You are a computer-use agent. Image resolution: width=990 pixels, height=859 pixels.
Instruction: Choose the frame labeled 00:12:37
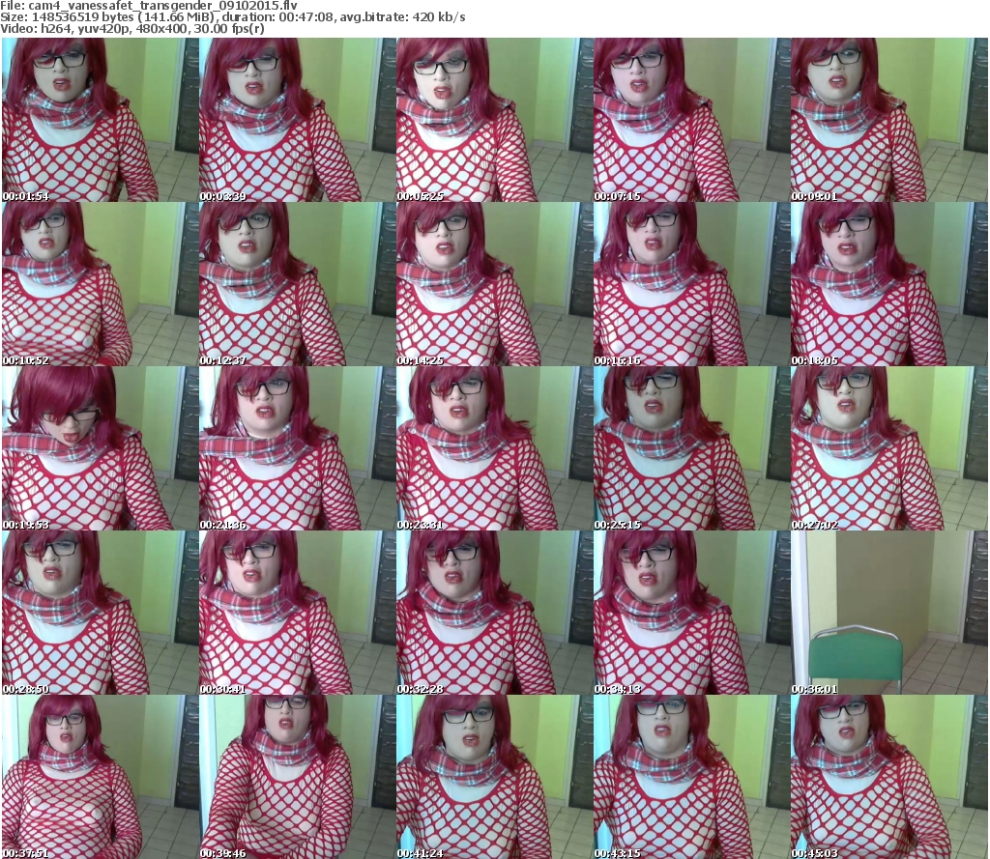point(297,284)
